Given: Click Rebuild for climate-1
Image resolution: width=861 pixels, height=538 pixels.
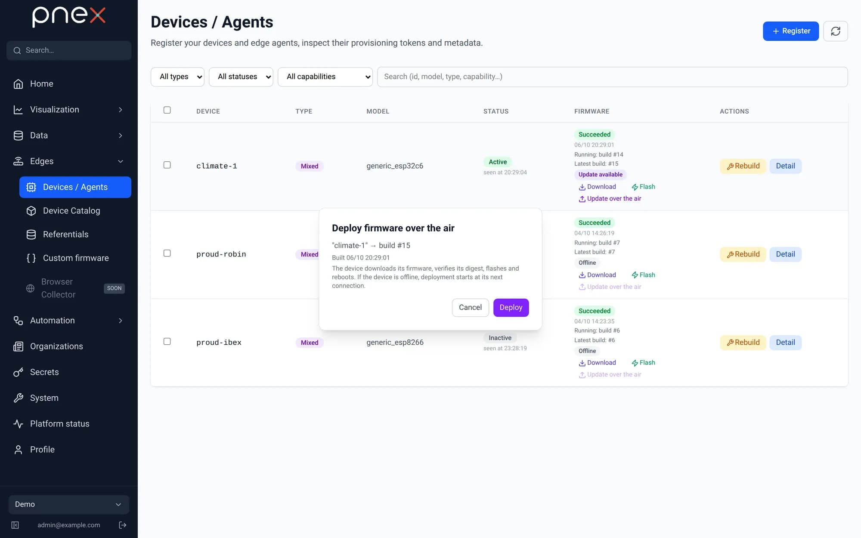Looking at the screenshot, I should point(743,166).
